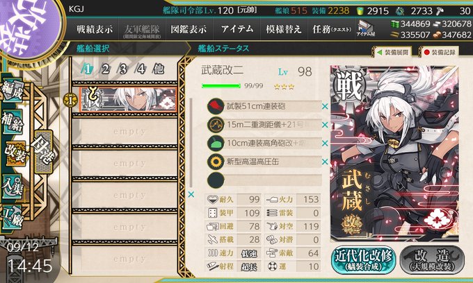Open the 補給 resupply sidebar icon
Image resolution: width=473 pixels, height=283 pixels.
[12, 122]
